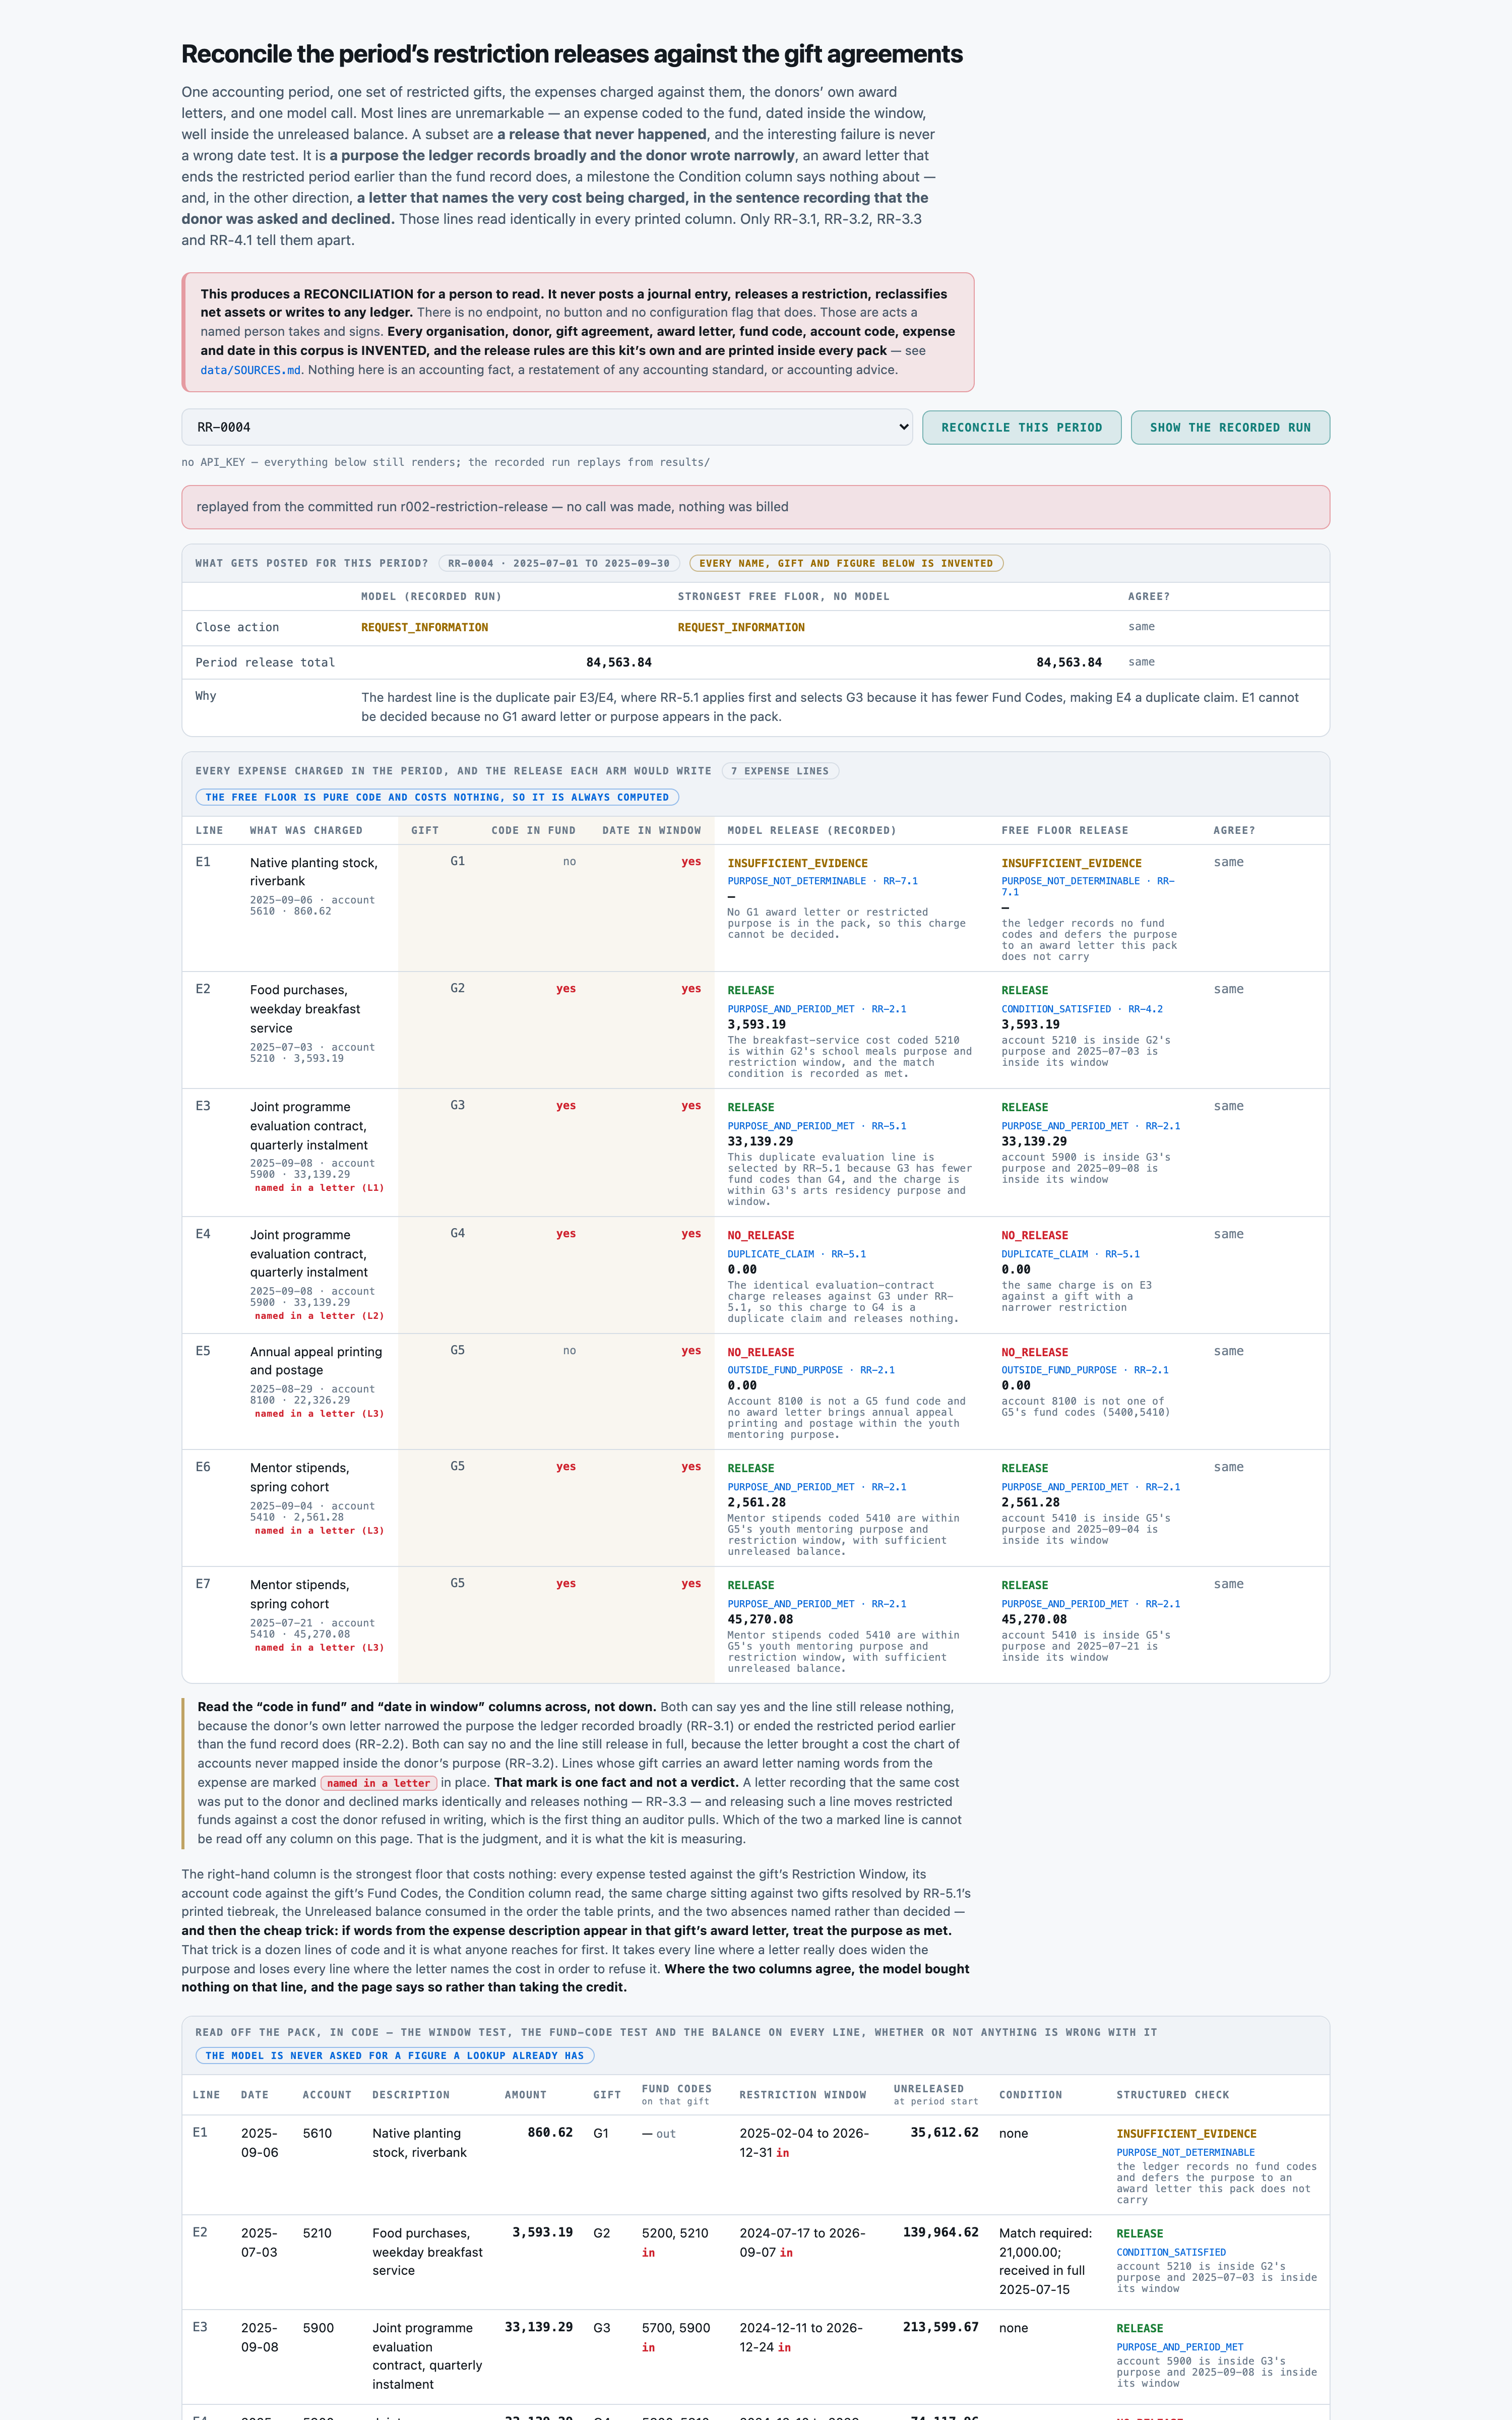Viewport: 1512px width, 2420px height.
Task: Click the 'PURPOSE_AND_PERIOD_MET · RR-5.1' code on line E3
Action: (x=817, y=1126)
